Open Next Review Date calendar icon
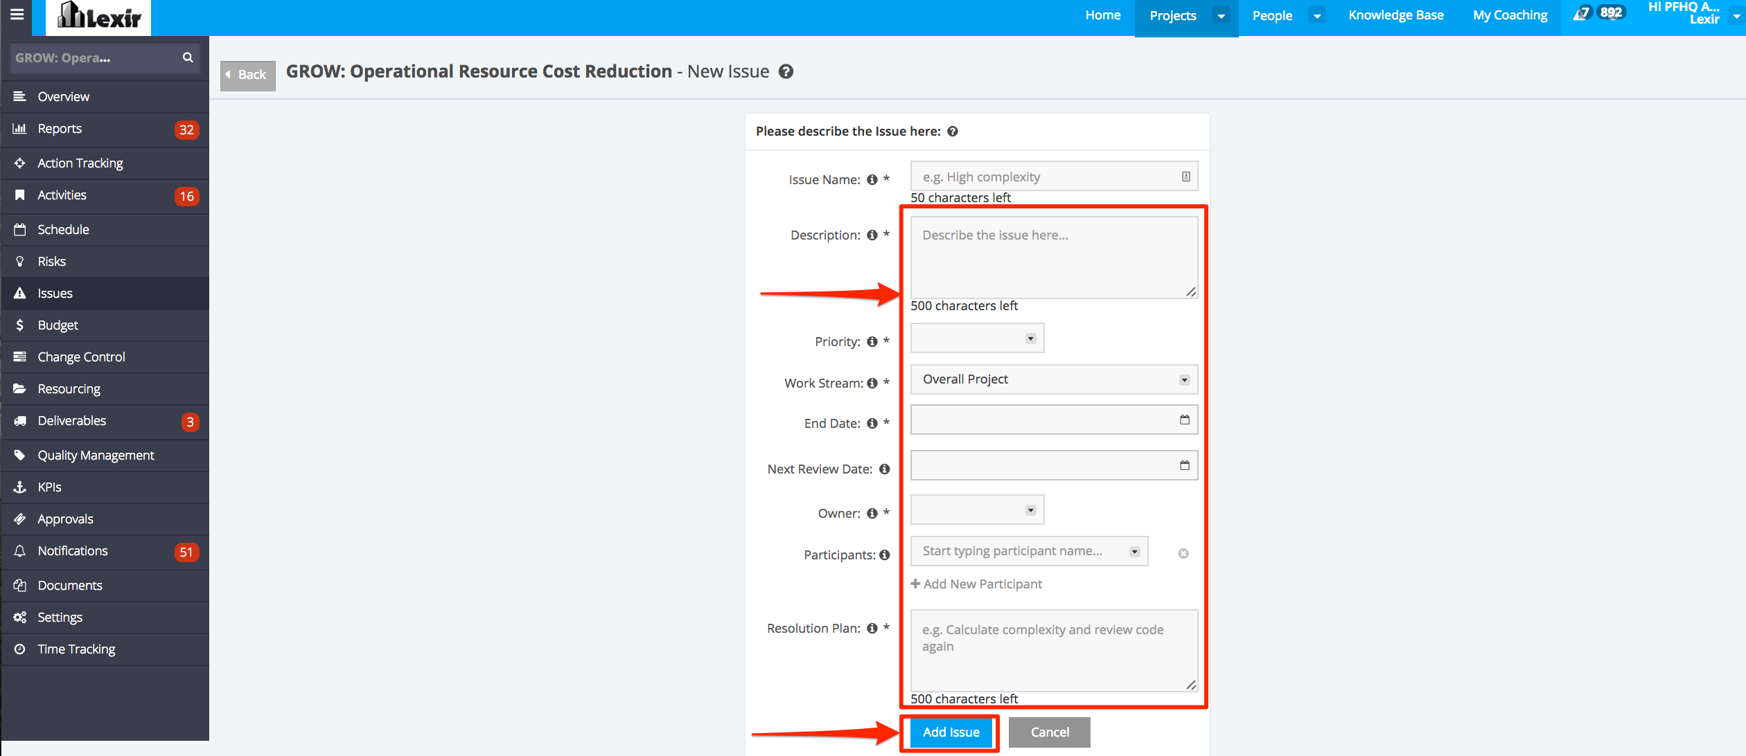 (x=1184, y=466)
